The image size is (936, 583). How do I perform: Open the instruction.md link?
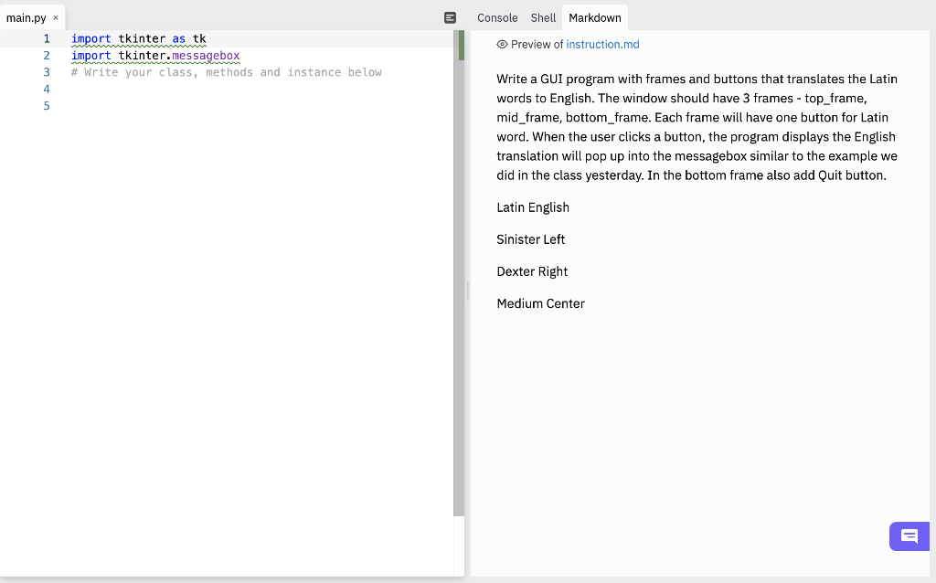click(601, 44)
